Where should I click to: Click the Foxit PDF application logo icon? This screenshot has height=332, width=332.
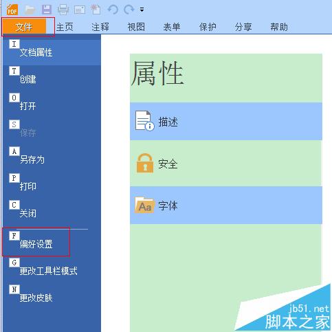(12, 10)
